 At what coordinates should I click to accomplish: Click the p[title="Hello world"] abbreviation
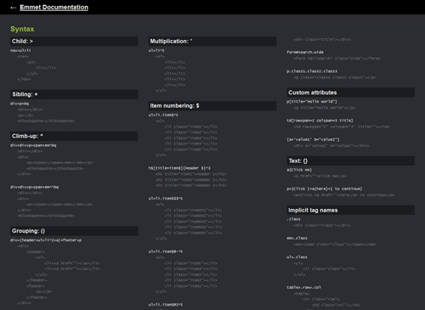[312, 101]
